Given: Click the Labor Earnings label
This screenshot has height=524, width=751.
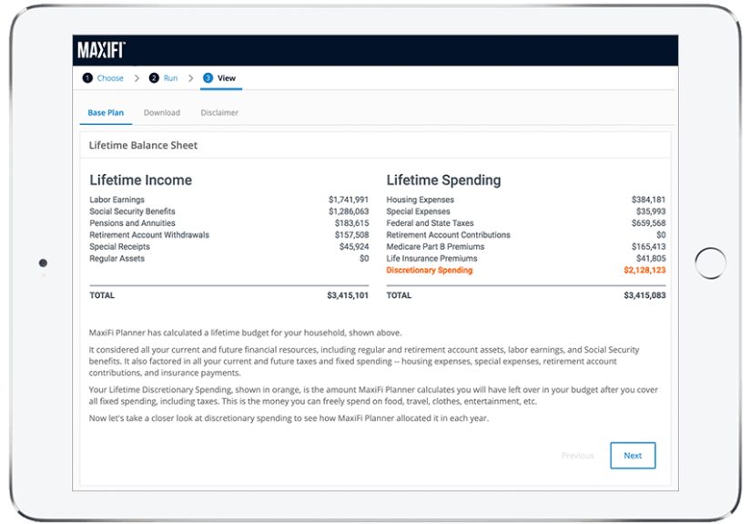Looking at the screenshot, I should click(x=117, y=200).
